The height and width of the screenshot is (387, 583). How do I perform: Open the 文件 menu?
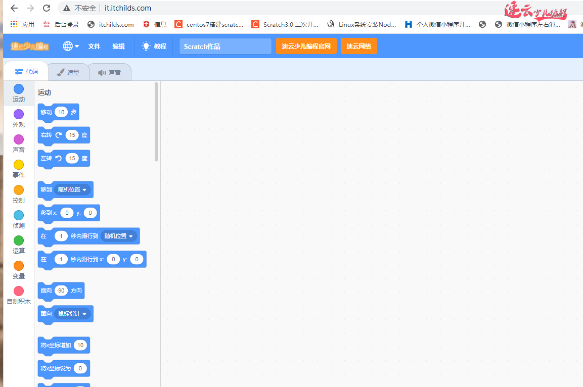(95, 46)
